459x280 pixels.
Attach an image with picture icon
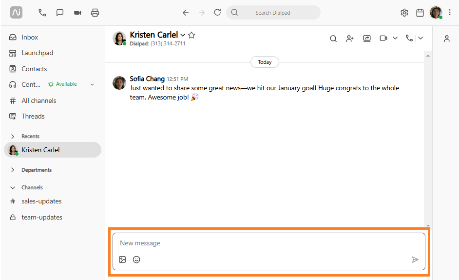(122, 260)
